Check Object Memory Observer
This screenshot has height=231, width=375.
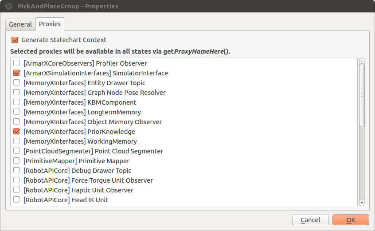pos(16,122)
